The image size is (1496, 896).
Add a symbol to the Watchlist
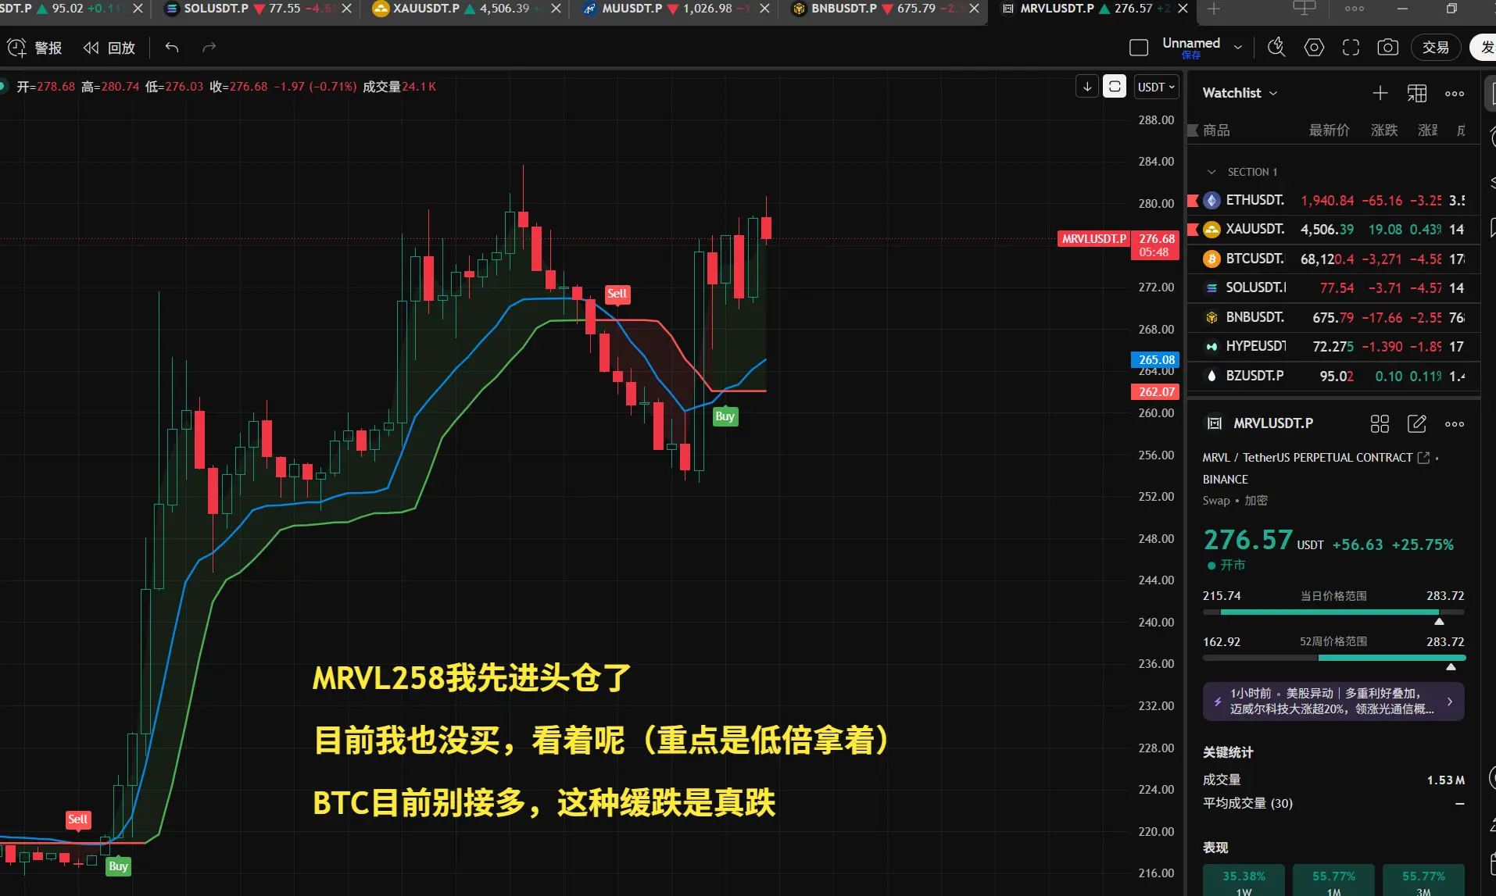[x=1380, y=94]
